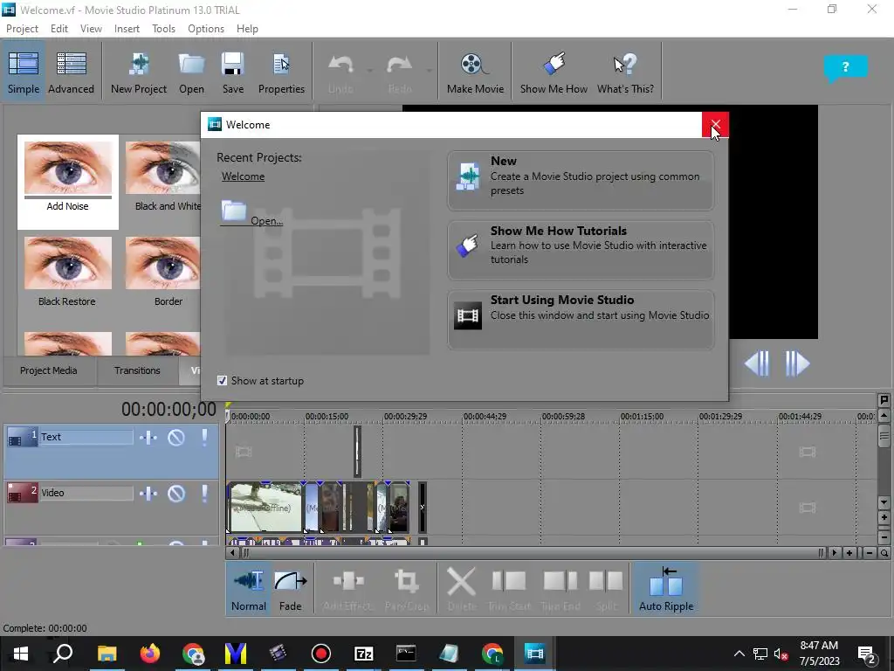The image size is (894, 671).
Task: Solo the Video track
Action: (x=204, y=493)
